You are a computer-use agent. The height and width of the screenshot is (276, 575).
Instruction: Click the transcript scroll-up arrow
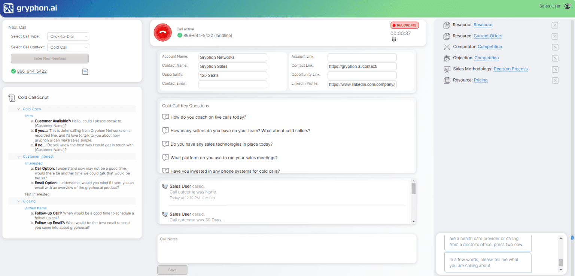[560, 238]
